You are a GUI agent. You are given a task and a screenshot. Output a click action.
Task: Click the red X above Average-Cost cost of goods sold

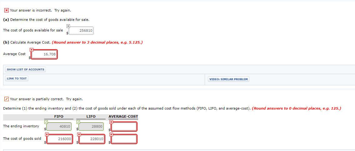[x=111, y=134]
